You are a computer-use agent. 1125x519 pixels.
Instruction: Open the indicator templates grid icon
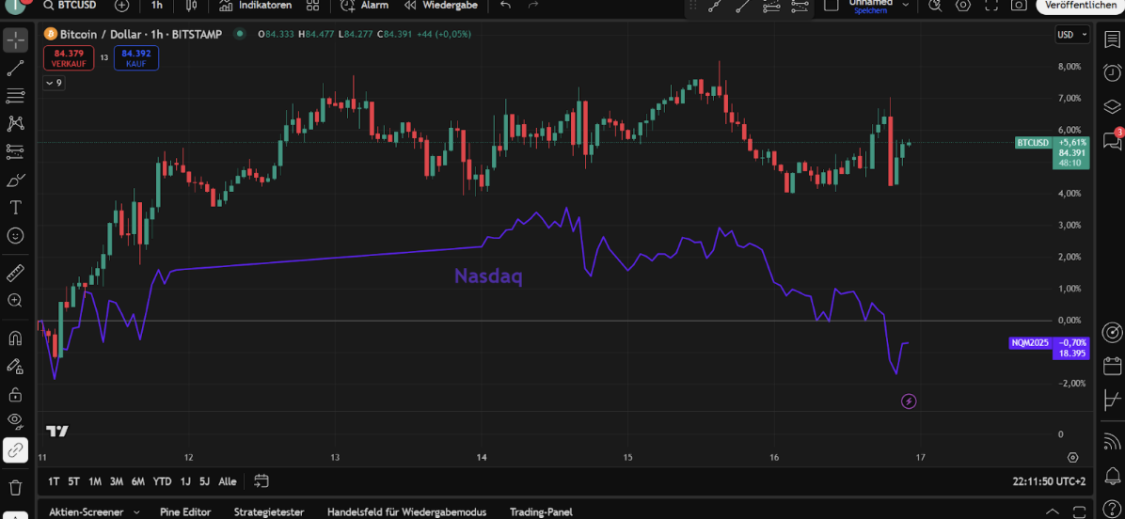312,5
